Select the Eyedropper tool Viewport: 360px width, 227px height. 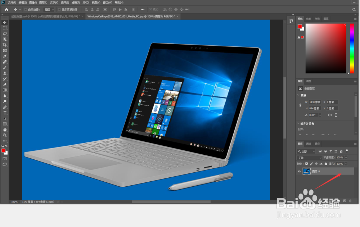click(x=5, y=56)
